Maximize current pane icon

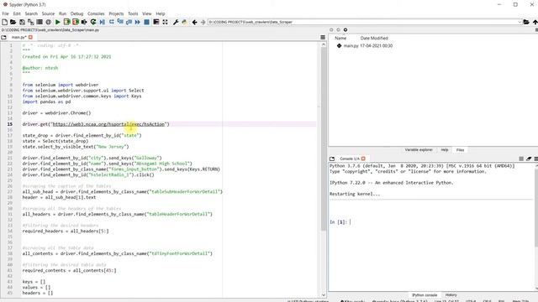pos(156,22)
